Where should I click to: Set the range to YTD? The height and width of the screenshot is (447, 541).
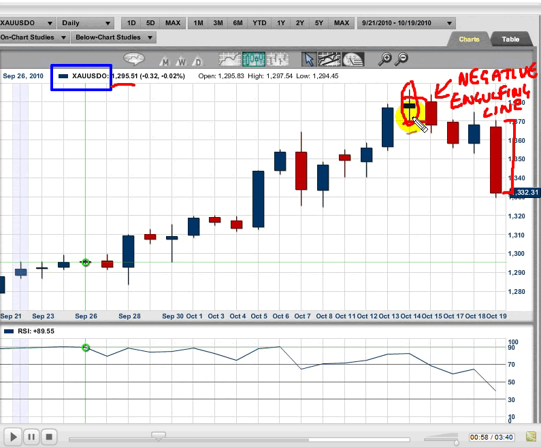pos(259,23)
